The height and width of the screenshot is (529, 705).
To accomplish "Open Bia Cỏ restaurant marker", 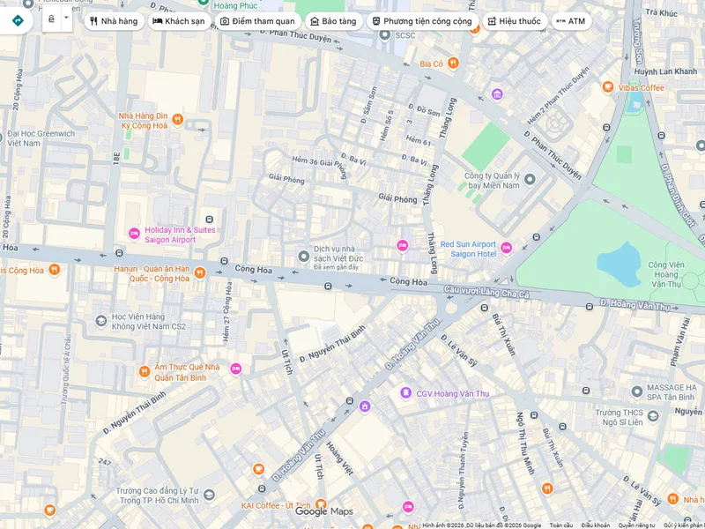I will tap(453, 63).
